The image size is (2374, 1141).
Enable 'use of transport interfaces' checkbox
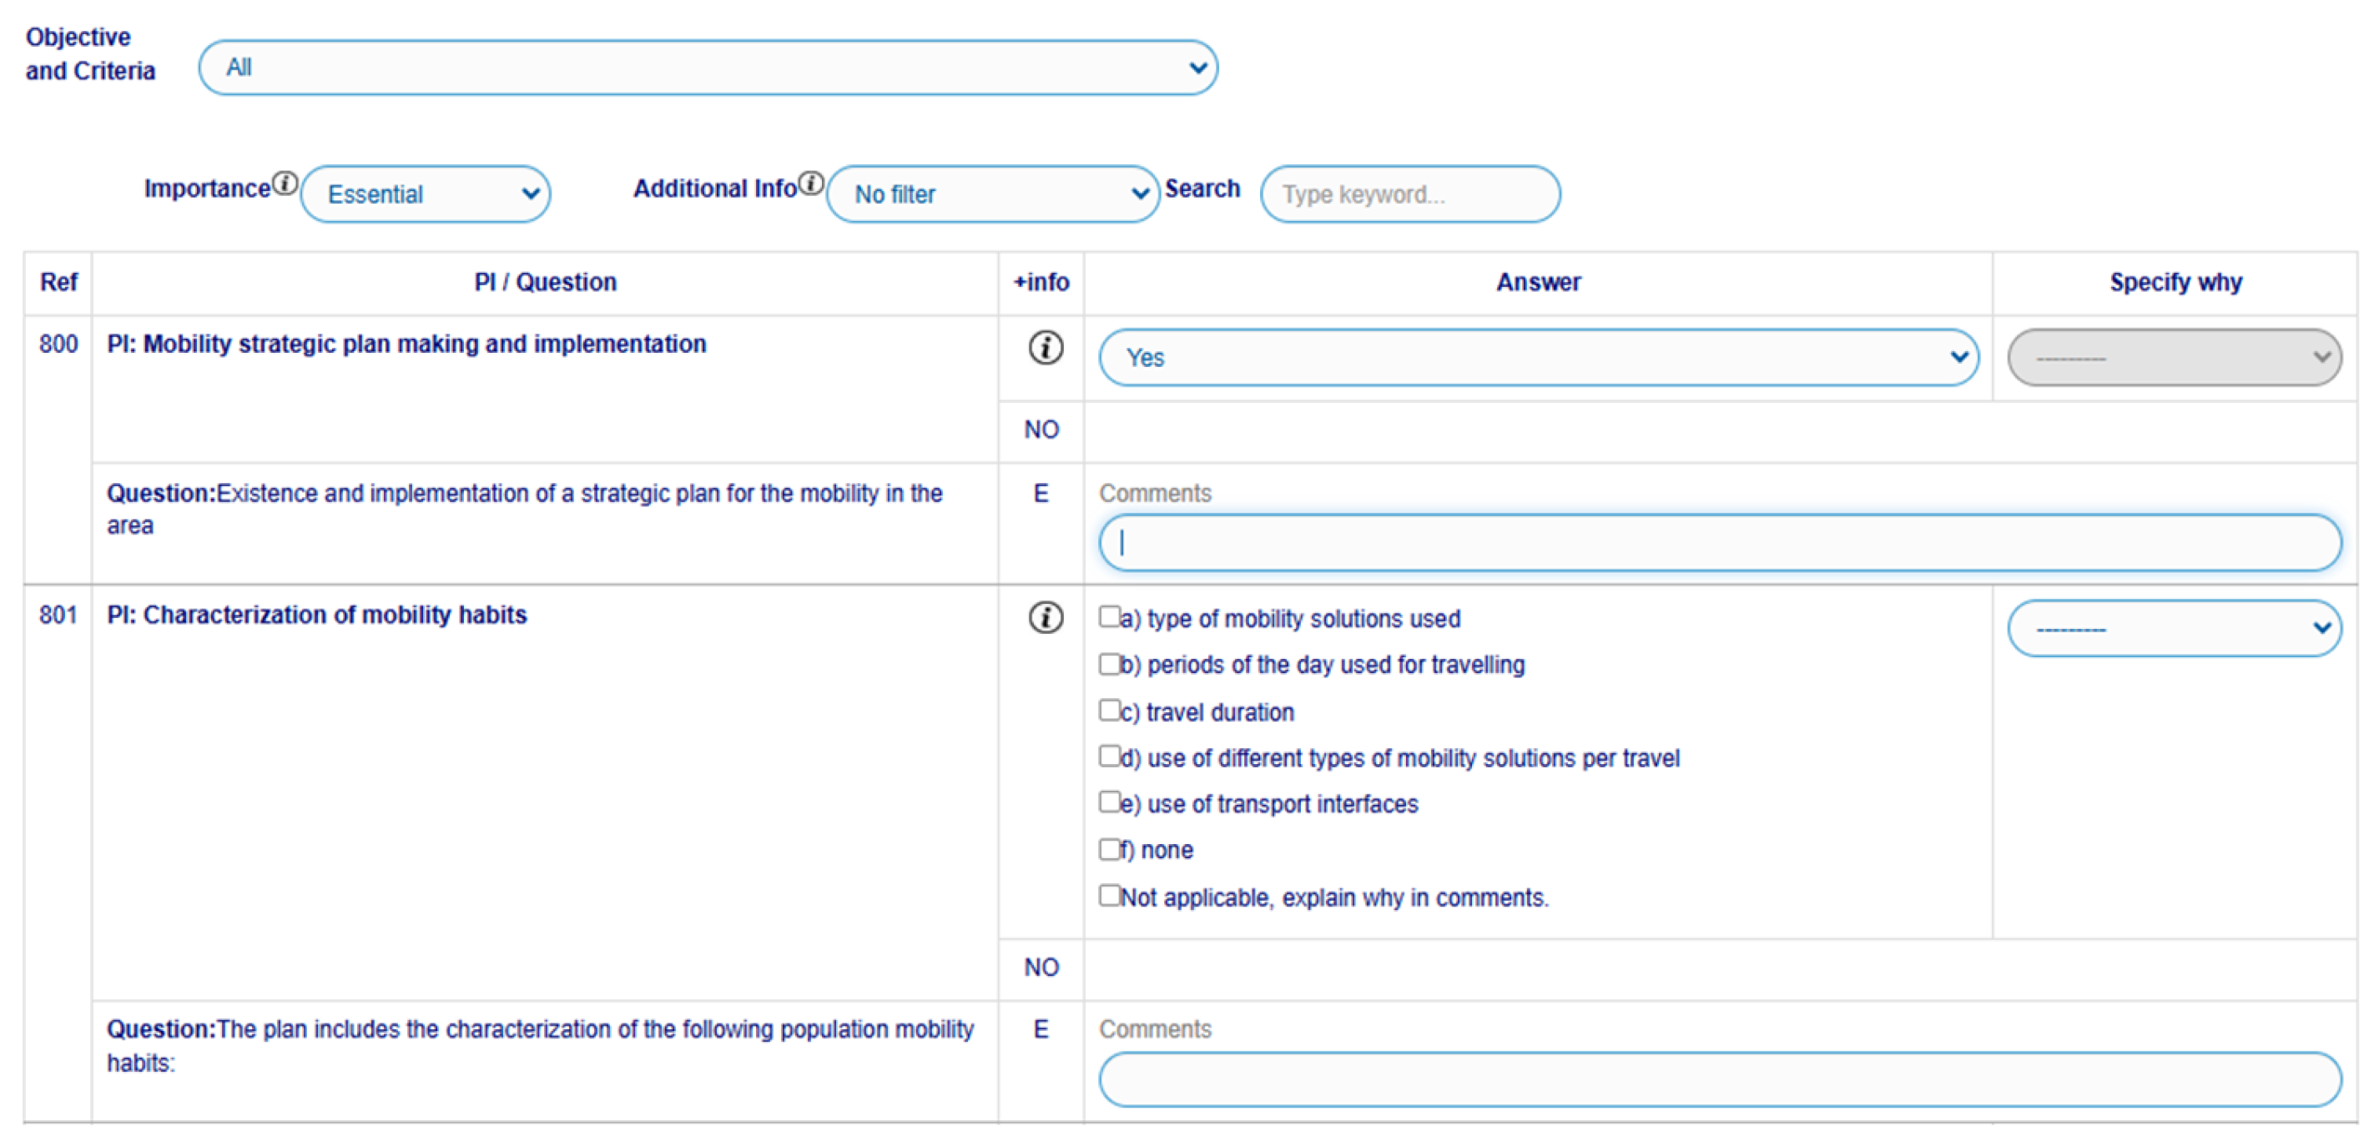point(1110,802)
